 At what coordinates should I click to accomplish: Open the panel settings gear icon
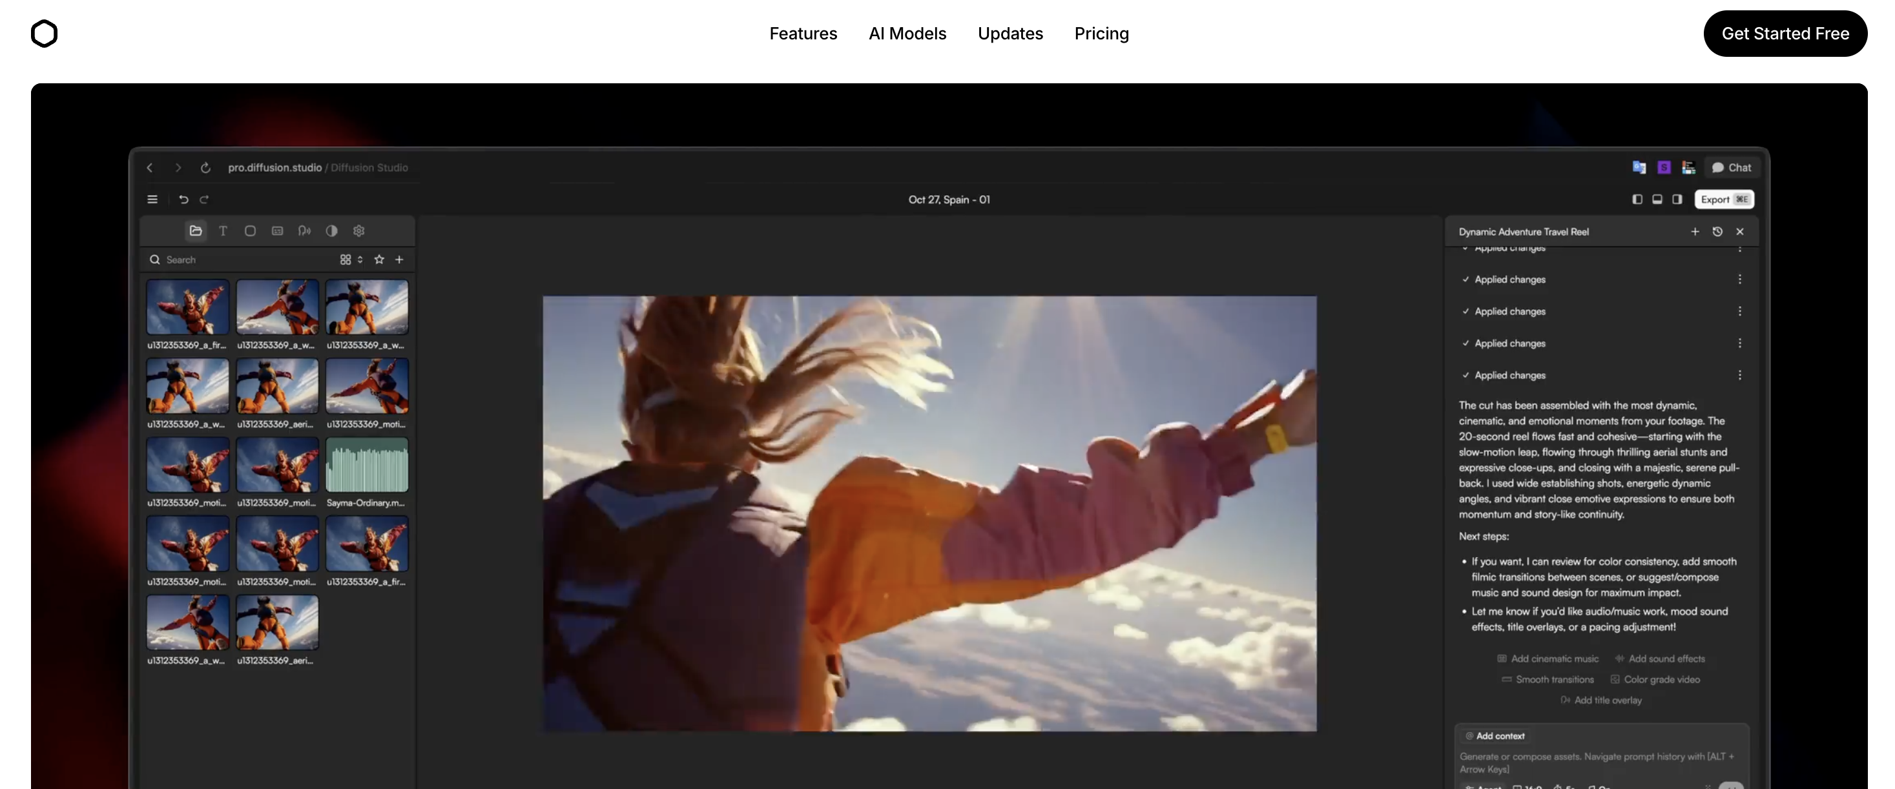[x=358, y=231]
